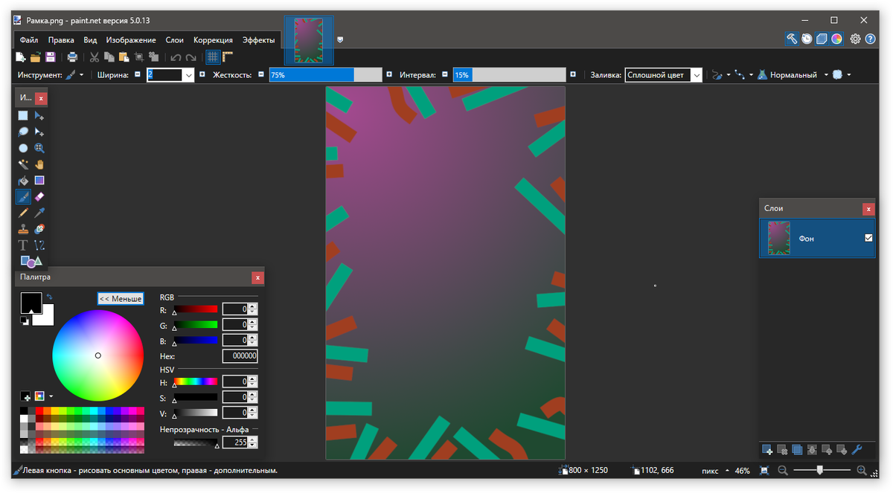
Task: Select the Magic Wand tool
Action: [23, 164]
